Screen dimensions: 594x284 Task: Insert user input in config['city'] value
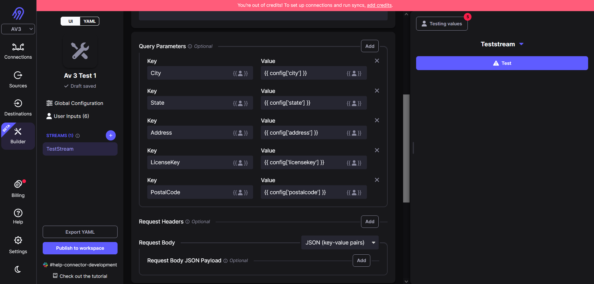click(x=354, y=73)
